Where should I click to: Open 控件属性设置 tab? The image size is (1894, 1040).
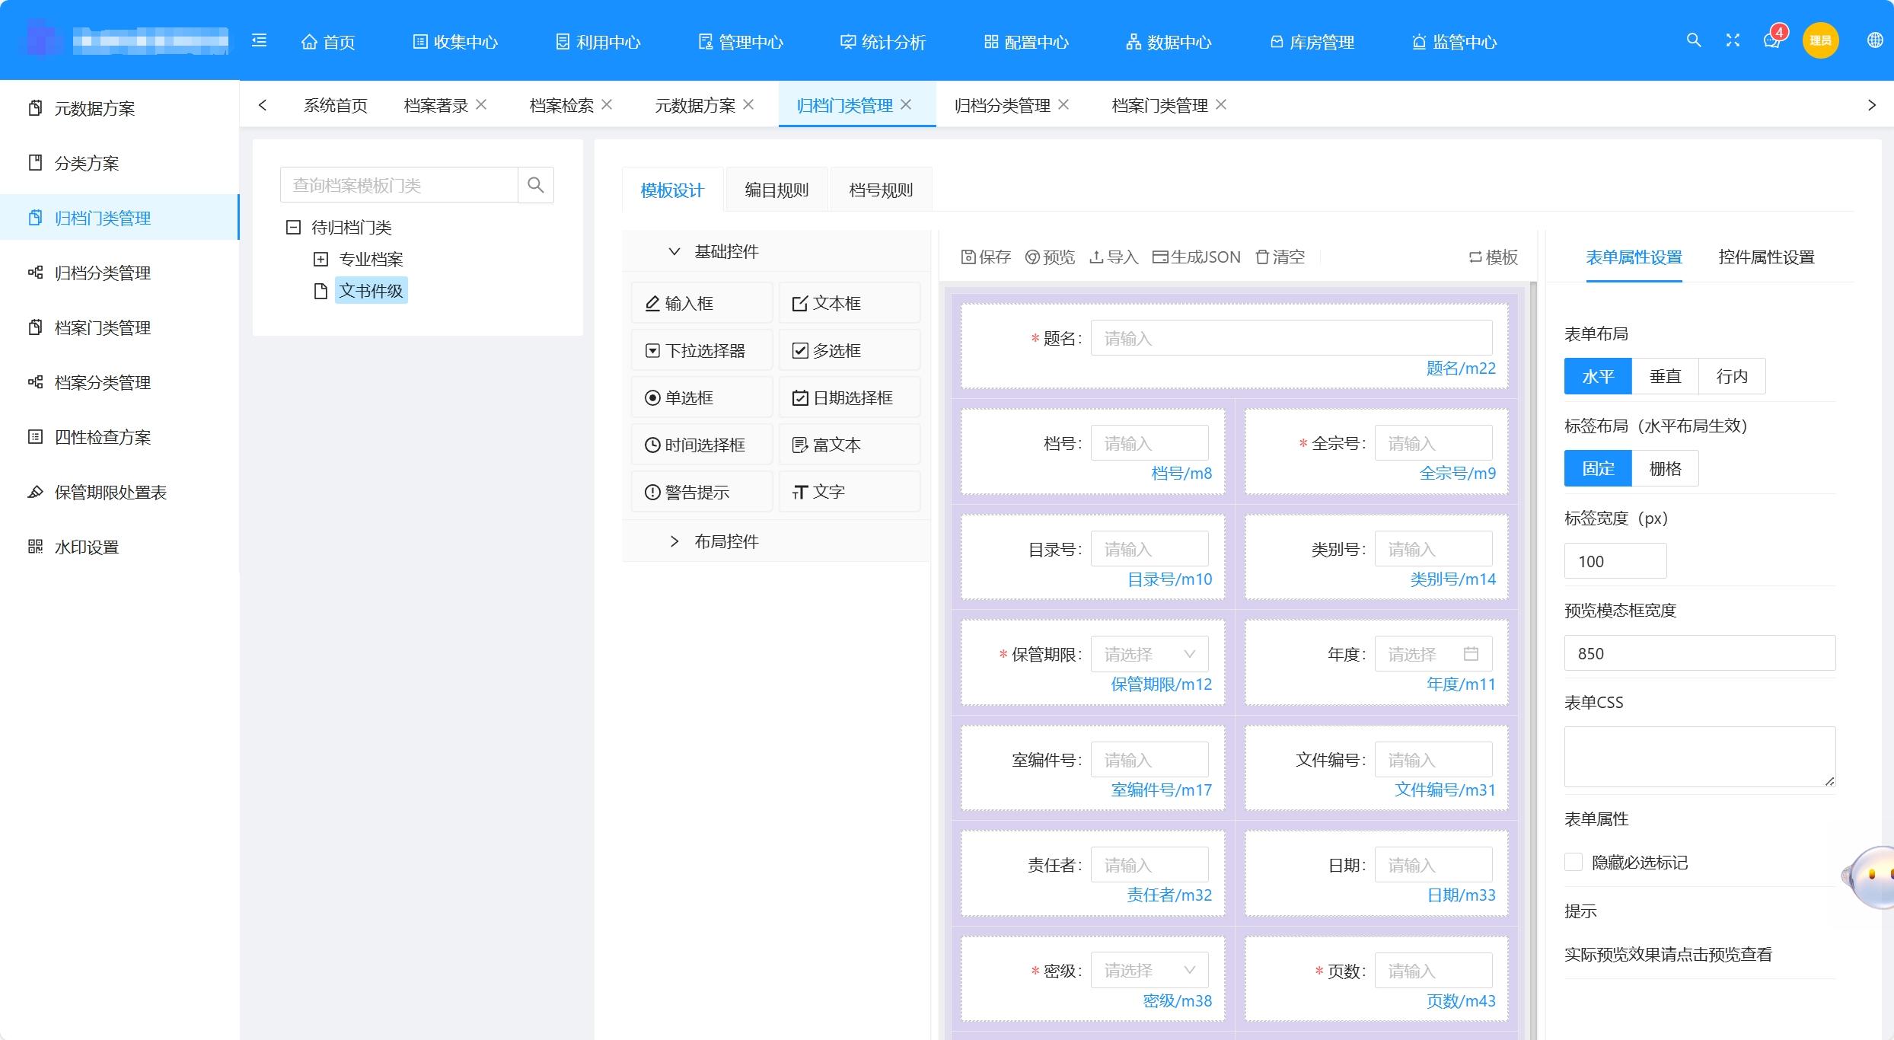tap(1766, 257)
